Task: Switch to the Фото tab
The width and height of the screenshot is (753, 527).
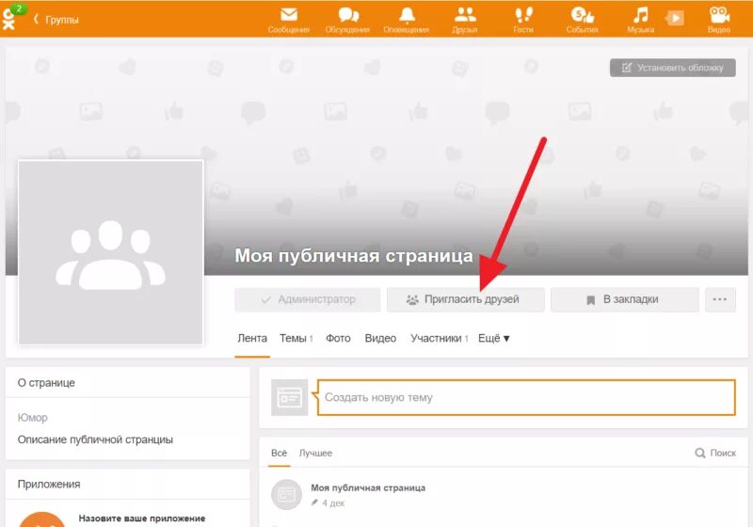Action: pos(338,339)
